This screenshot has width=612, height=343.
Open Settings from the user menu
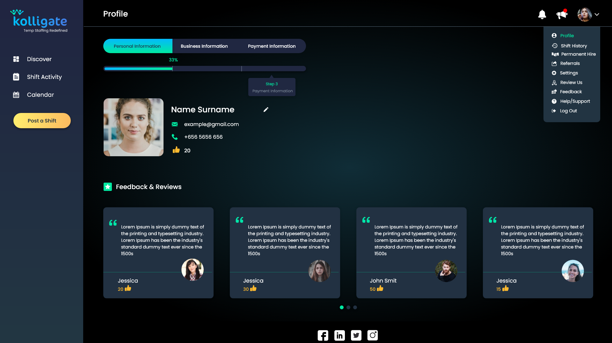pos(569,73)
